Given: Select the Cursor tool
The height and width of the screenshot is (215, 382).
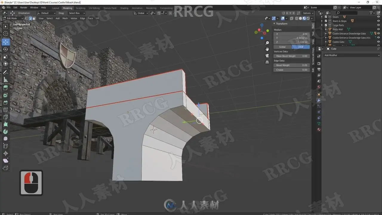Looking at the screenshot, I should click(6, 34).
